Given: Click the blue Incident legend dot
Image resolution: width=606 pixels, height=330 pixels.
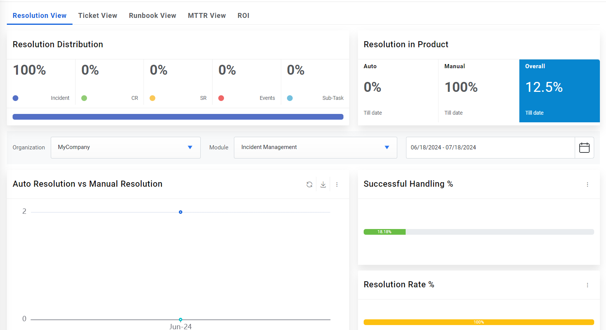Looking at the screenshot, I should (16, 98).
